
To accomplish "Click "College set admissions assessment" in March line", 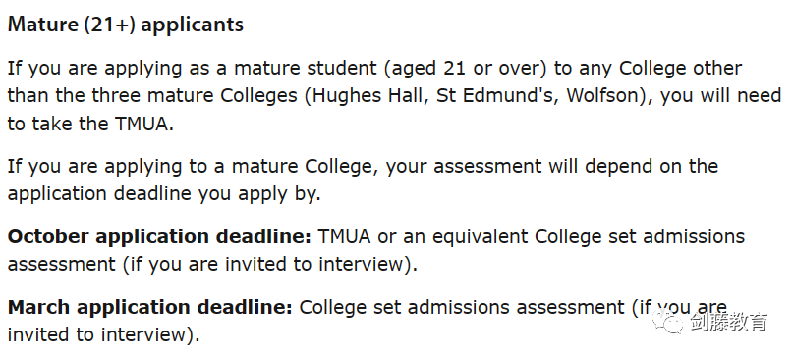I will coord(462,308).
